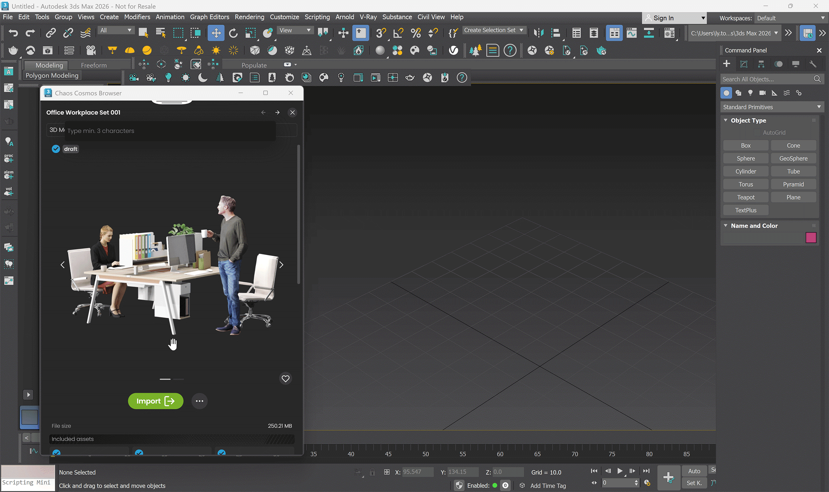Toggle the selection lock icon
Image resolution: width=829 pixels, height=492 pixels.
pos(372,472)
